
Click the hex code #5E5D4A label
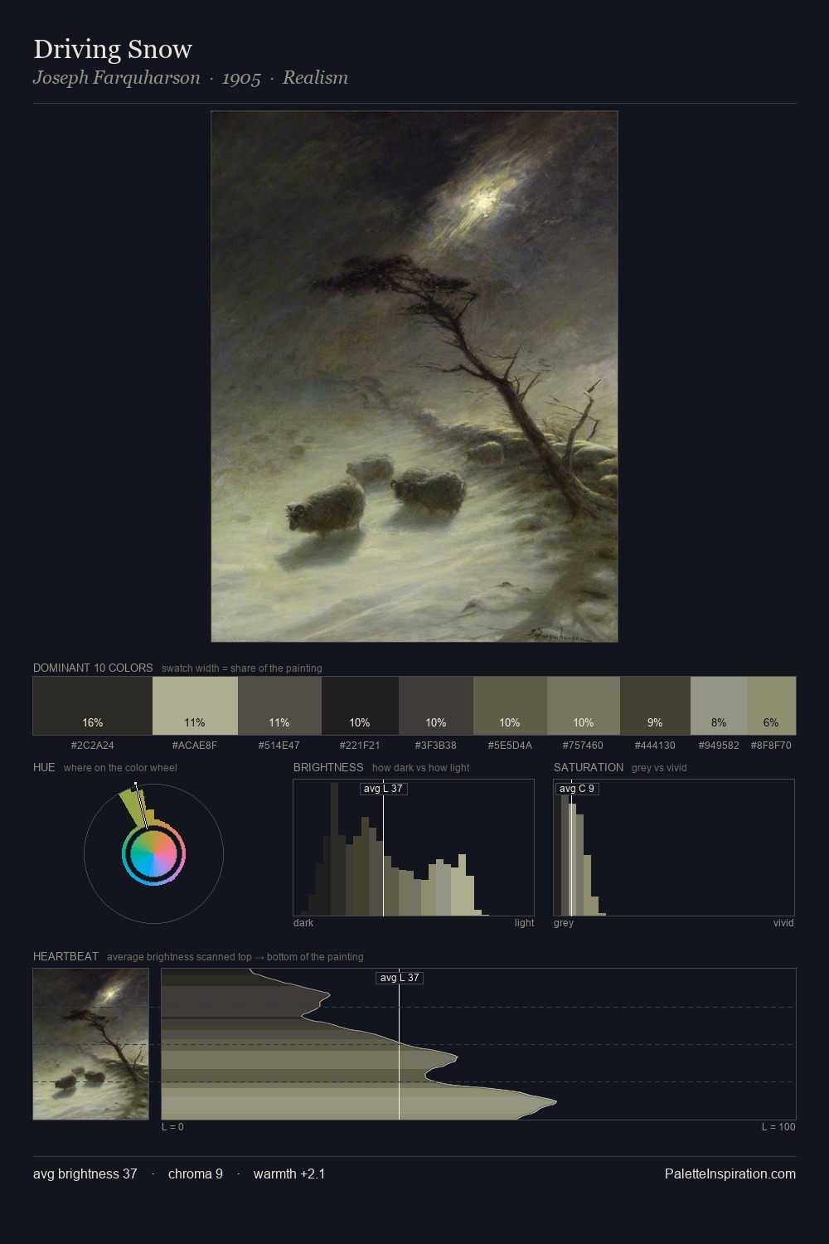(x=510, y=746)
